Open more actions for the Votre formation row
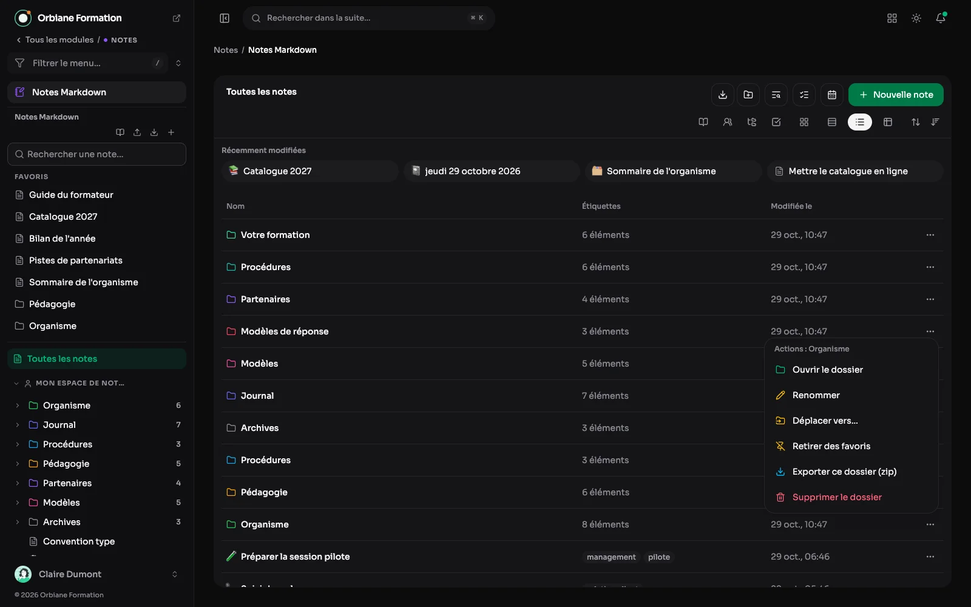971x607 pixels. (930, 235)
